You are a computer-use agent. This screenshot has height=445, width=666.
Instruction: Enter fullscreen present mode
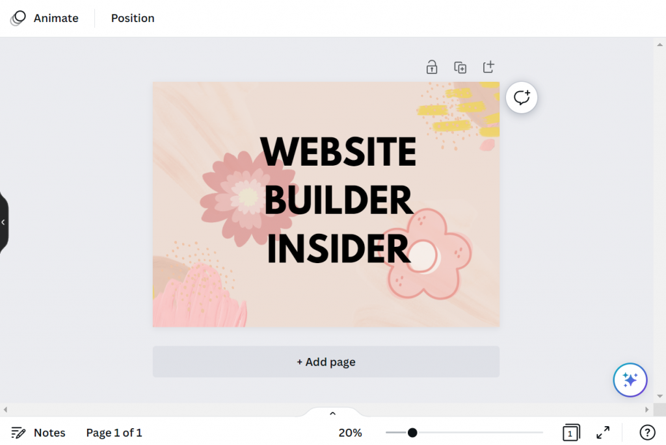click(603, 433)
